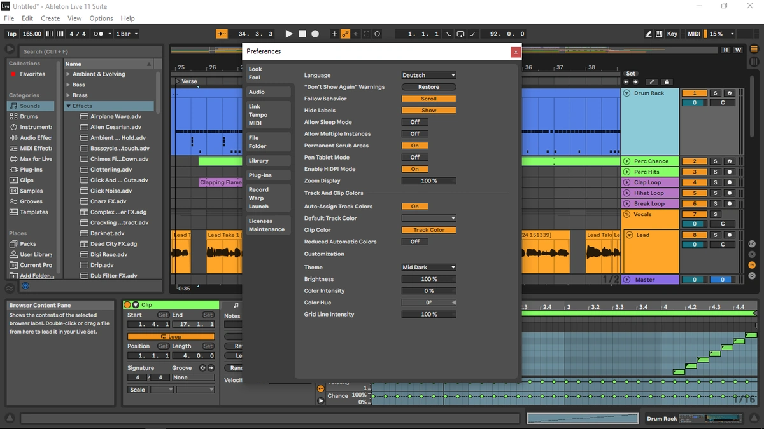
Task: Click the Clip Color Track Color button
Action: point(429,230)
